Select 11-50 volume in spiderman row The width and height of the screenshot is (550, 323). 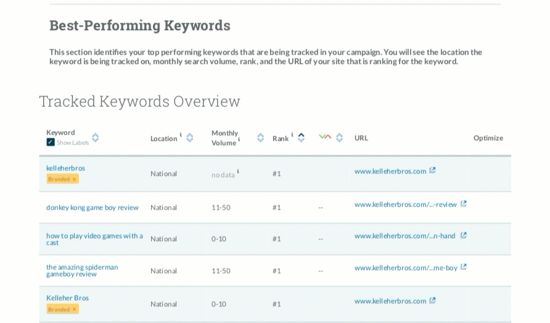point(221,271)
